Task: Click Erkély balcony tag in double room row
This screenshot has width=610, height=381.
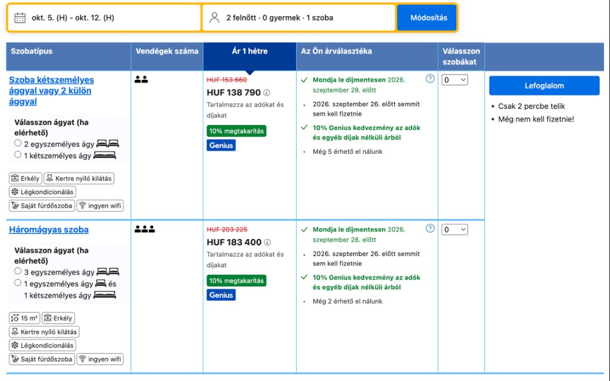Action: click(25, 178)
